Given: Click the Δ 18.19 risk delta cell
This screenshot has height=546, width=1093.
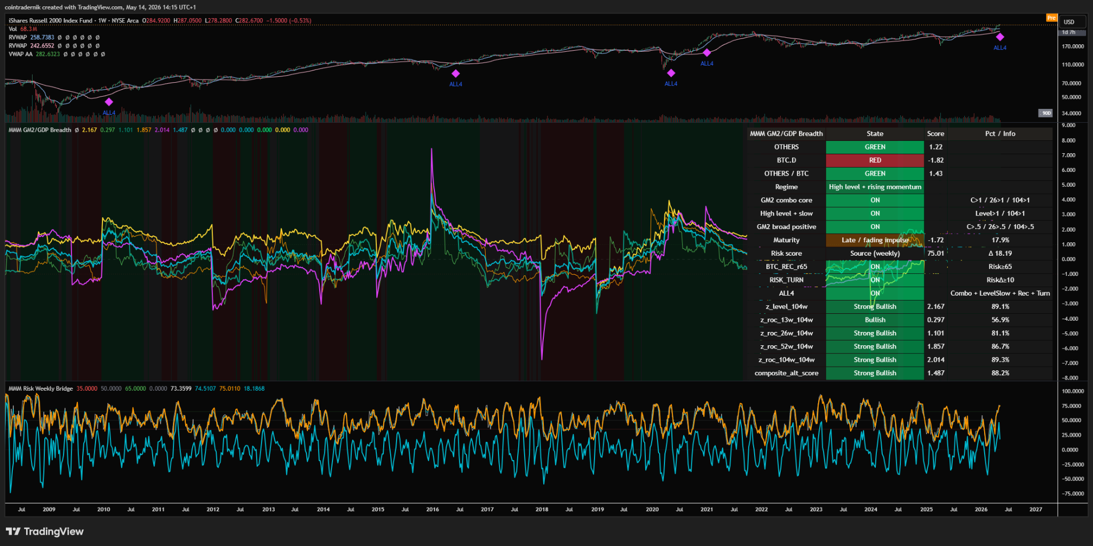Looking at the screenshot, I should click(x=1000, y=254).
